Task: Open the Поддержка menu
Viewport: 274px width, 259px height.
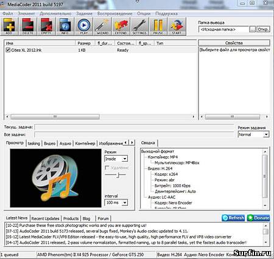Action: coord(166,13)
